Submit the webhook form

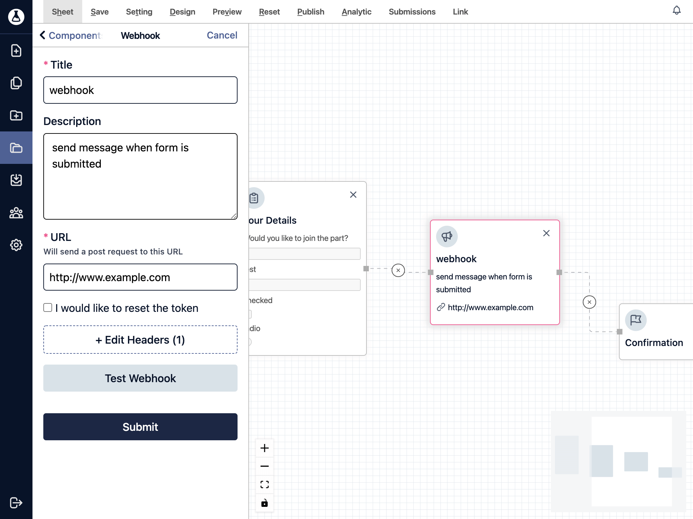pos(140,427)
